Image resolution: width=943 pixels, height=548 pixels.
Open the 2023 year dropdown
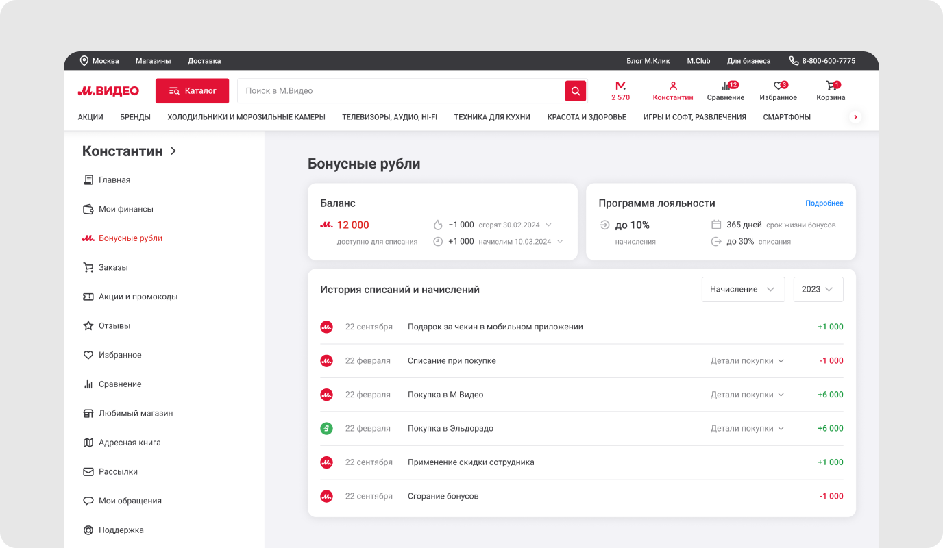[818, 290]
